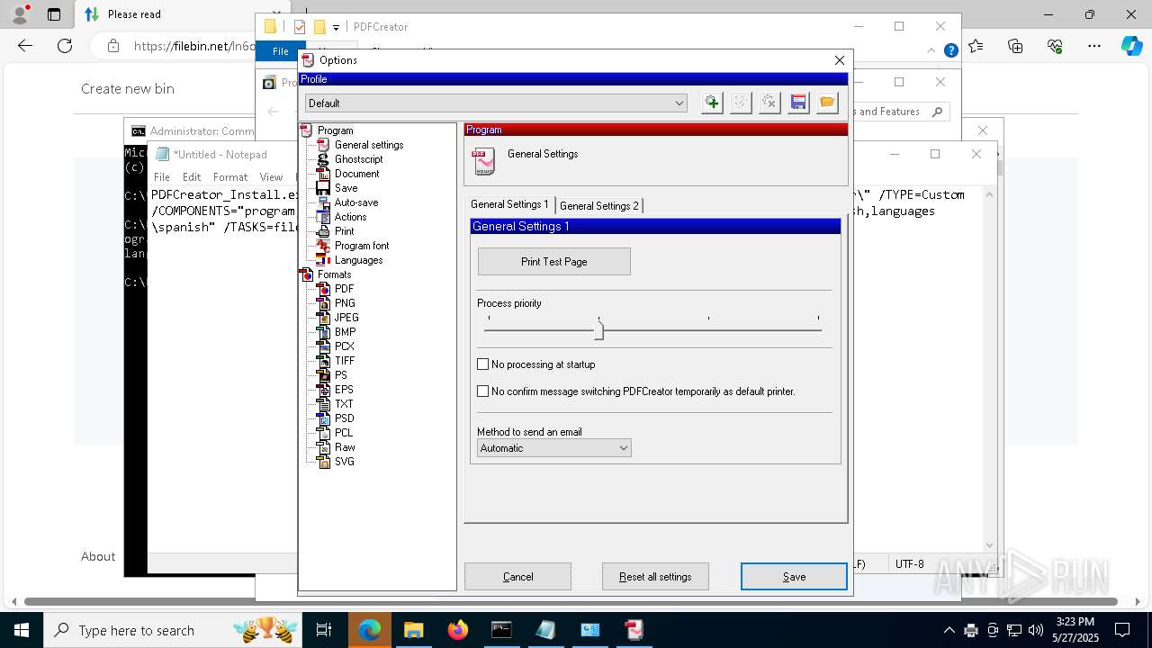Select the SVG format entry
This screenshot has height=648, width=1152.
point(345,462)
